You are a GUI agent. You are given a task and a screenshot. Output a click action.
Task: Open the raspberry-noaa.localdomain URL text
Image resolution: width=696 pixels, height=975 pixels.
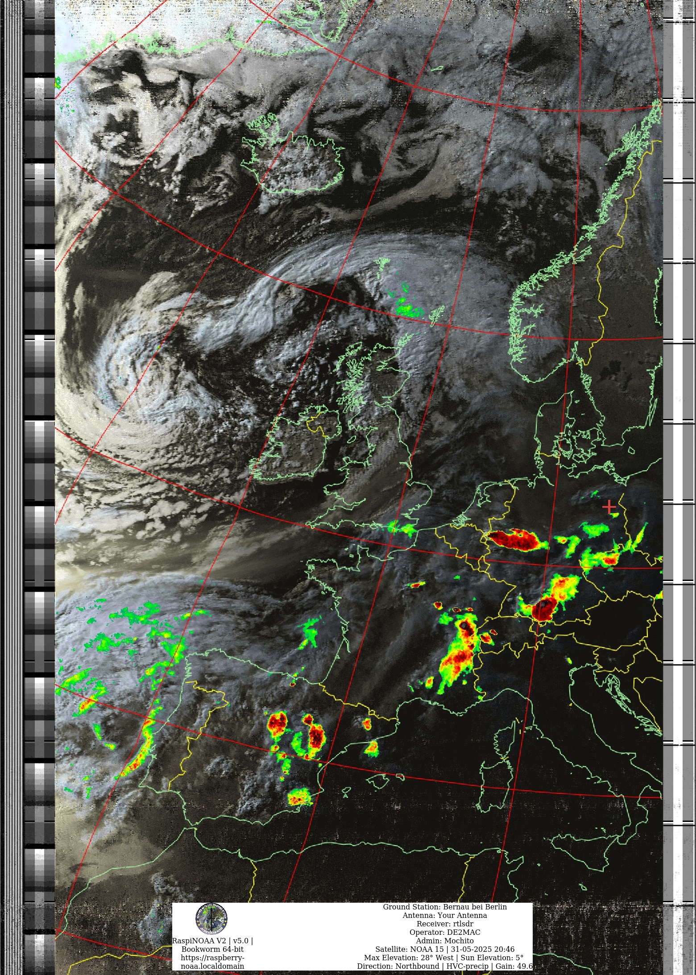tap(212, 962)
